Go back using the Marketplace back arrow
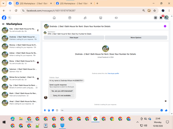The image size is (173, 129). click(3, 24)
